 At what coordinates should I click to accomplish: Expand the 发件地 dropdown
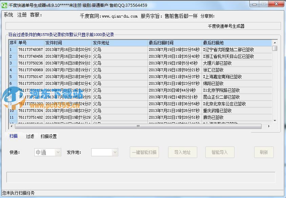pyautogui.click(x=105, y=152)
